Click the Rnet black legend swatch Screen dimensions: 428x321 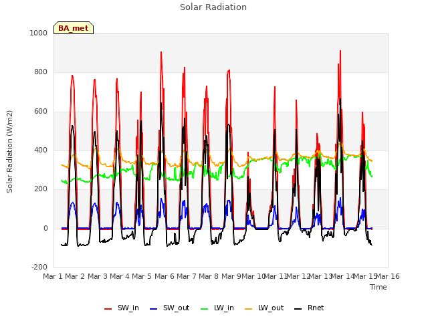(x=298, y=309)
